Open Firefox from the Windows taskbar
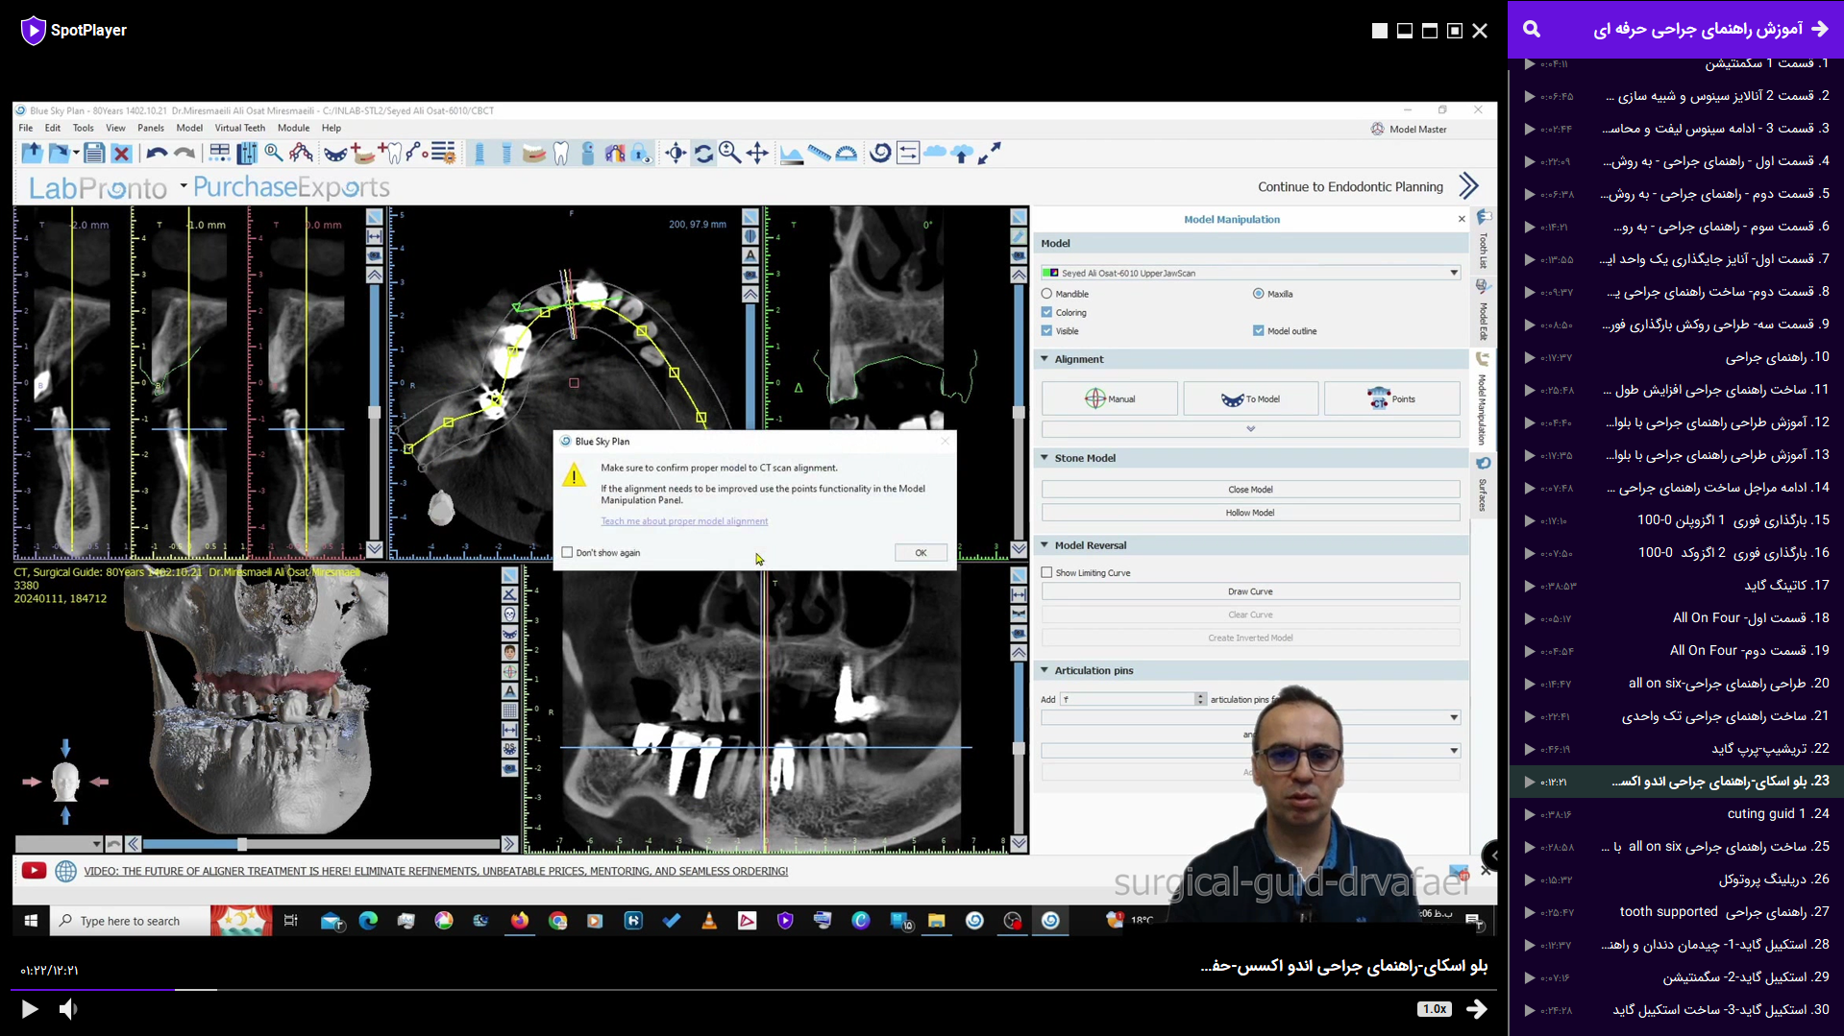Image resolution: width=1844 pixels, height=1036 pixels. 520,921
